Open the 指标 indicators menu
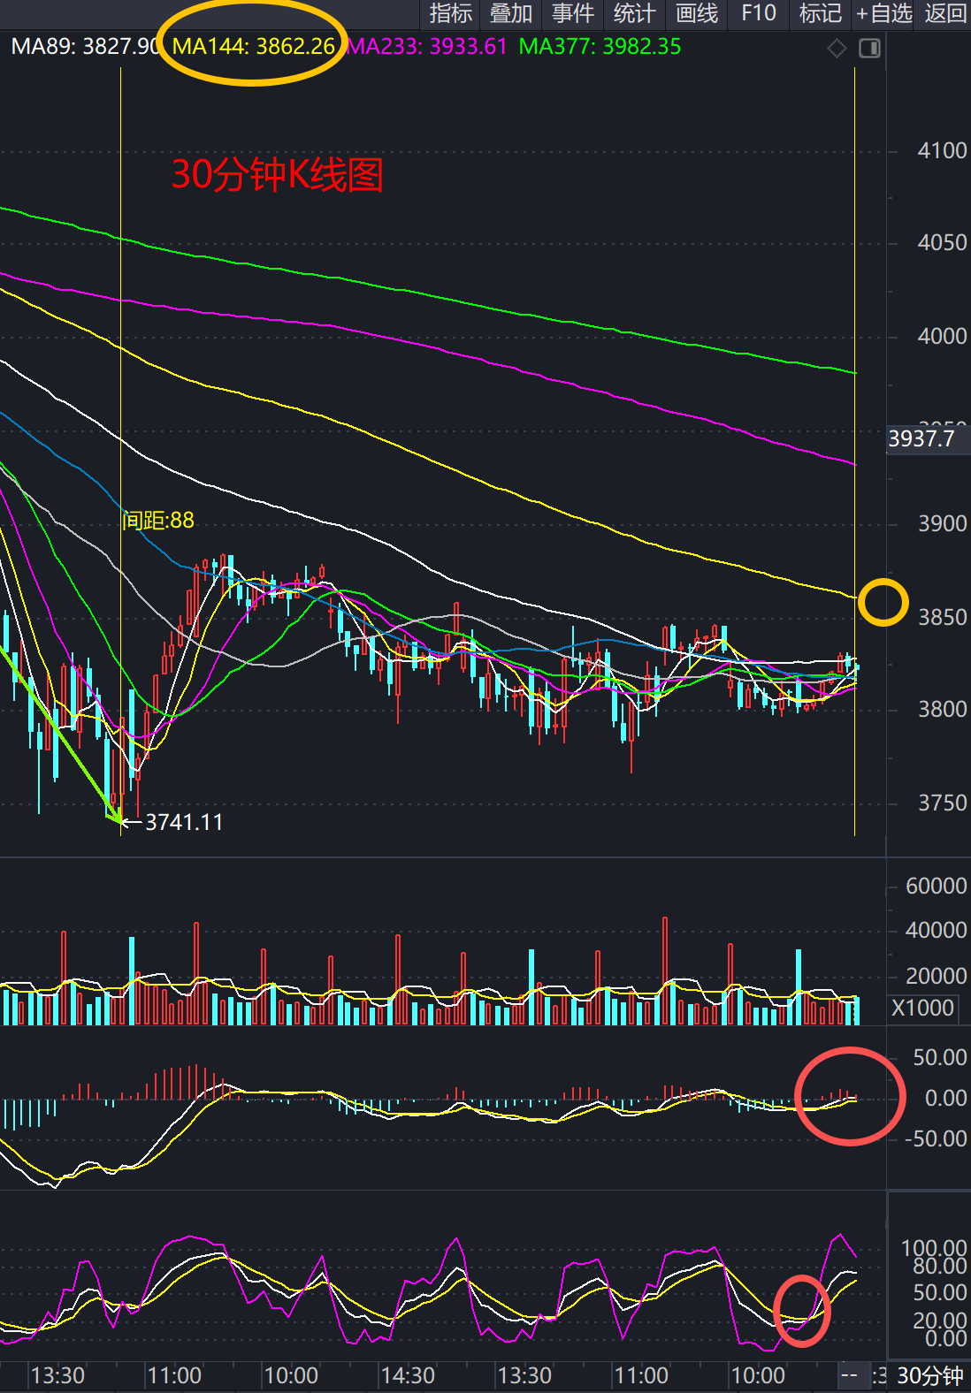This screenshot has height=1393, width=971. pyautogui.click(x=450, y=13)
